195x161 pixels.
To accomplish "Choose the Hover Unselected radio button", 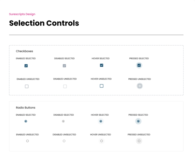I will coord(102,141).
